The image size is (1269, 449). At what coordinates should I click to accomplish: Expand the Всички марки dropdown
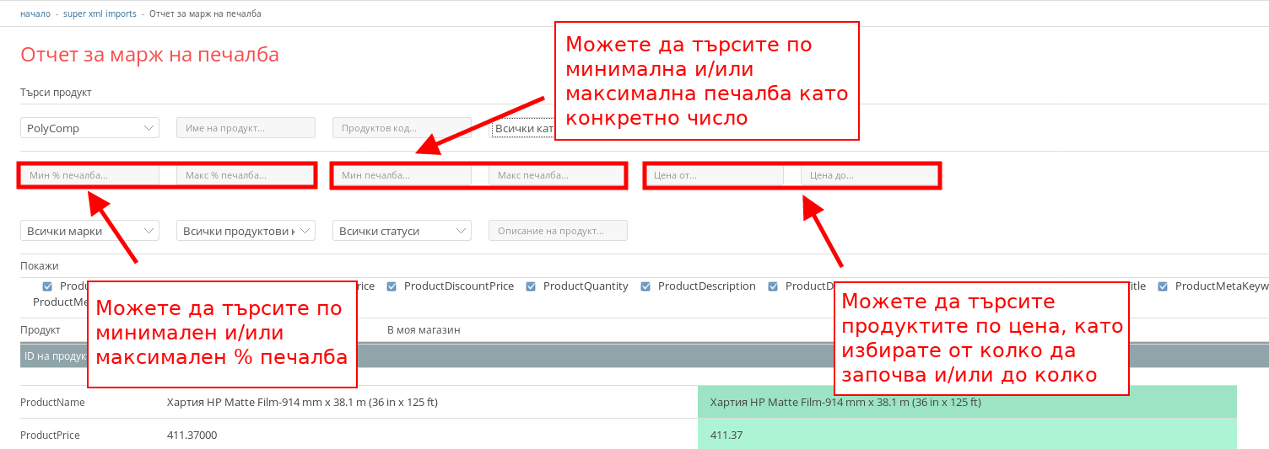coord(89,231)
